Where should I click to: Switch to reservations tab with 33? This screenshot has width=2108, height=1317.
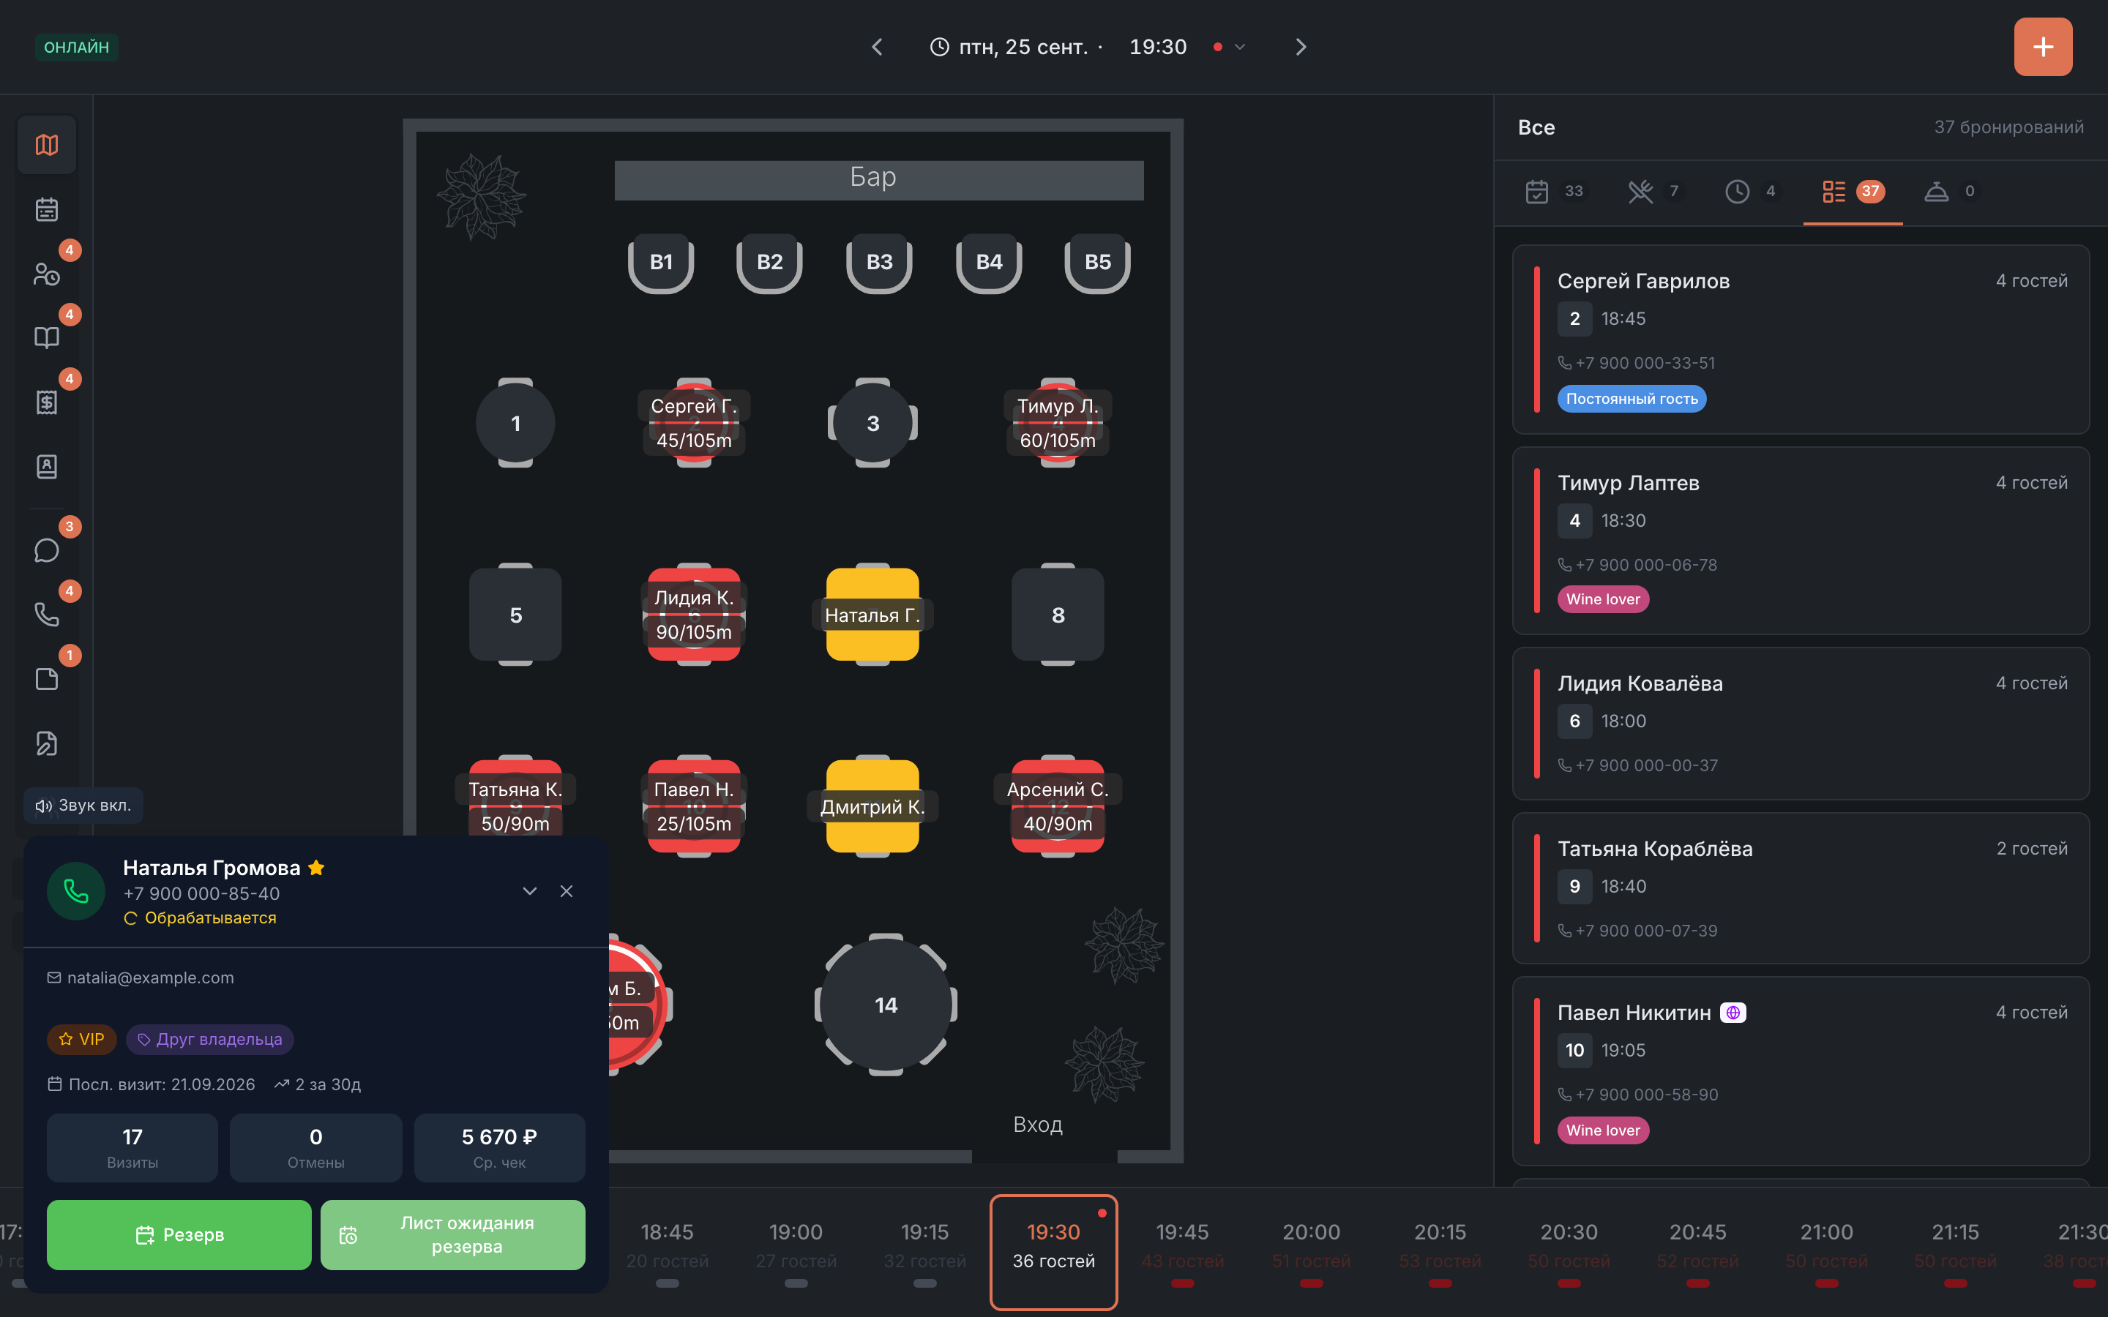[x=1555, y=192]
